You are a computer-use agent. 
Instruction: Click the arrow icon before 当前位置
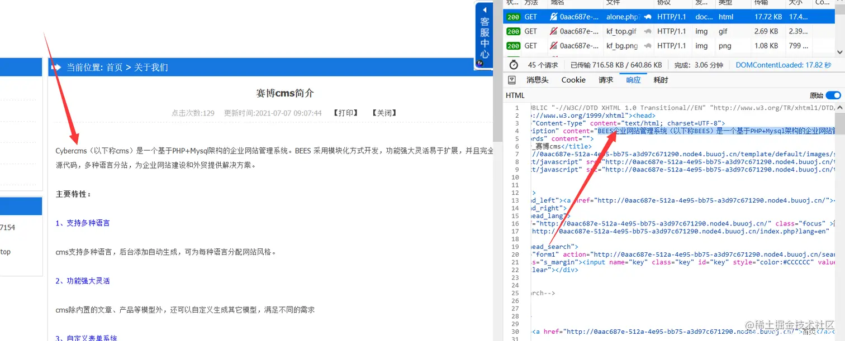(x=56, y=67)
